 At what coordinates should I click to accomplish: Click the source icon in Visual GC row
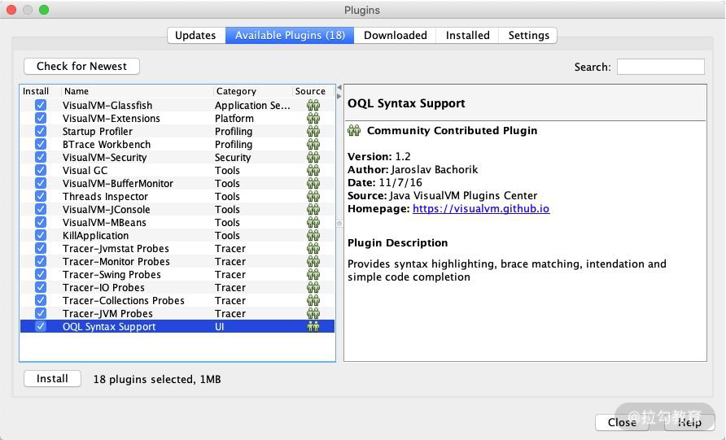tap(313, 171)
